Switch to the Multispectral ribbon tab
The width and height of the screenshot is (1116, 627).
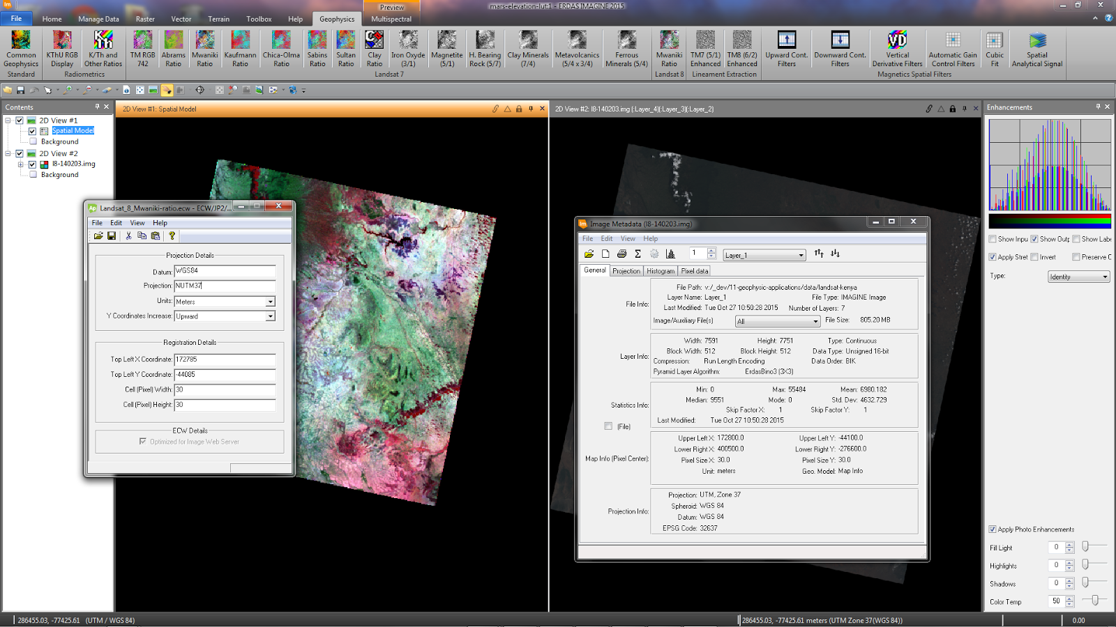pyautogui.click(x=391, y=19)
